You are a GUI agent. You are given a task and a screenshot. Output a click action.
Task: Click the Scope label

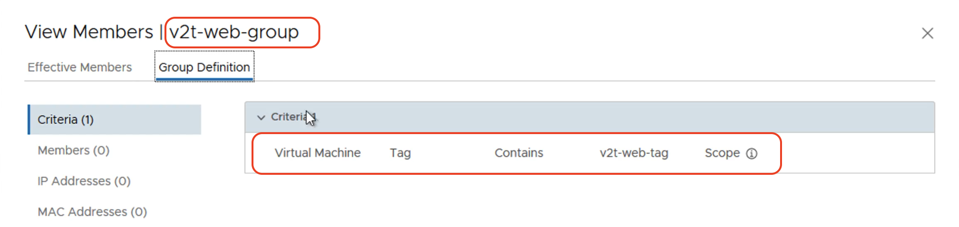click(x=722, y=153)
